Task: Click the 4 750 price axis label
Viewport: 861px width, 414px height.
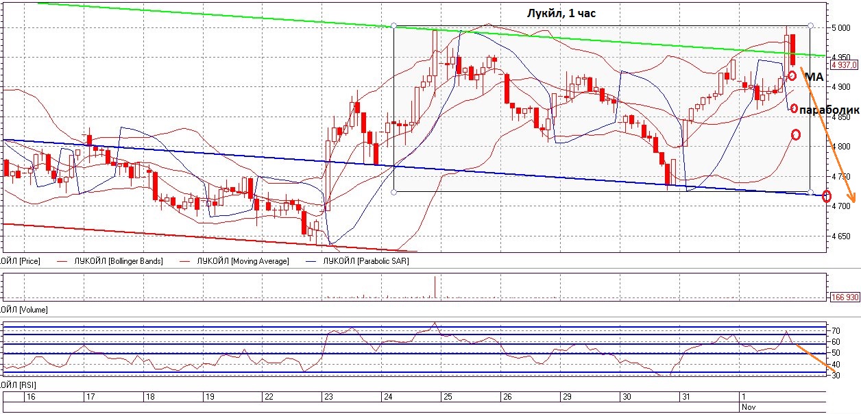Action: 841,176
